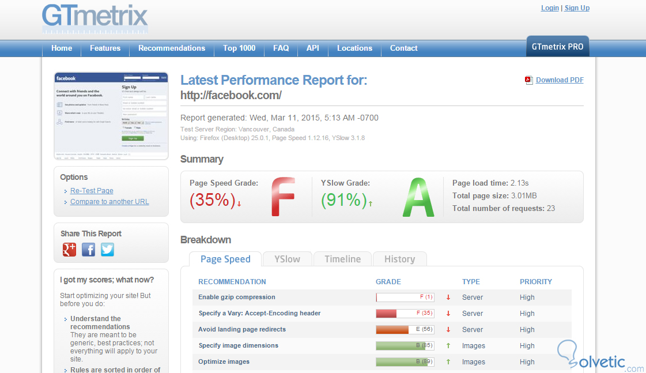Go to Recommendations in navigation bar
This screenshot has width=646, height=373.
[172, 48]
